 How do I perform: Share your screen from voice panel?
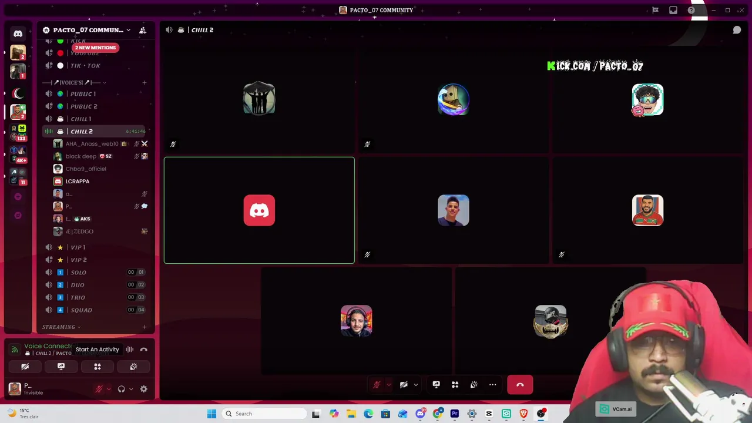pyautogui.click(x=61, y=367)
